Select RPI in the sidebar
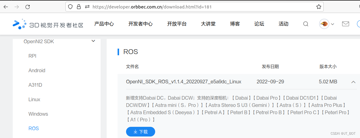Viewport: 360px width, 138px height. [x=32, y=56]
